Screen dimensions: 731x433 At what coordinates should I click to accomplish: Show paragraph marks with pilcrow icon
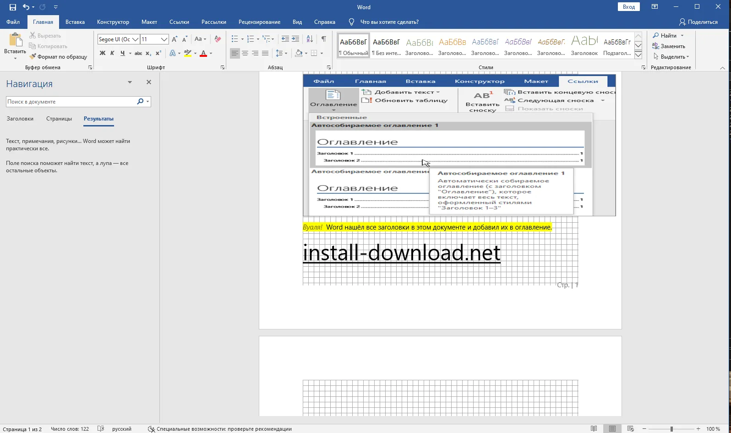click(323, 39)
